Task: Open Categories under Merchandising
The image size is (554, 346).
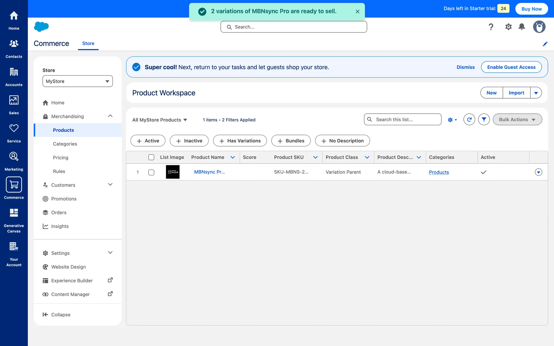Action: tap(65, 144)
